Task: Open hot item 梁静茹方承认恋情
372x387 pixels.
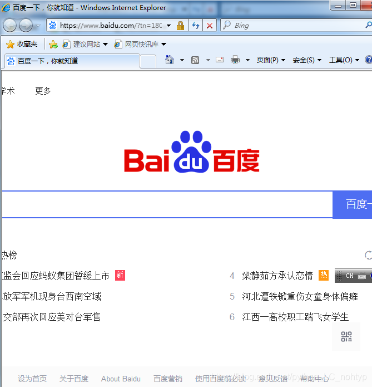Action: click(x=277, y=276)
